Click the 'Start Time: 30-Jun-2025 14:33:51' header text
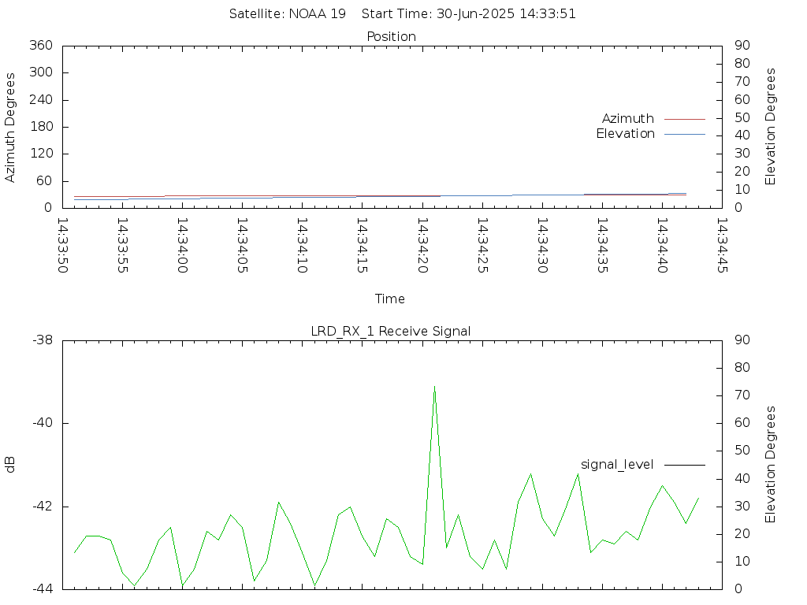The height and width of the screenshot is (605, 807). pyautogui.click(x=468, y=14)
